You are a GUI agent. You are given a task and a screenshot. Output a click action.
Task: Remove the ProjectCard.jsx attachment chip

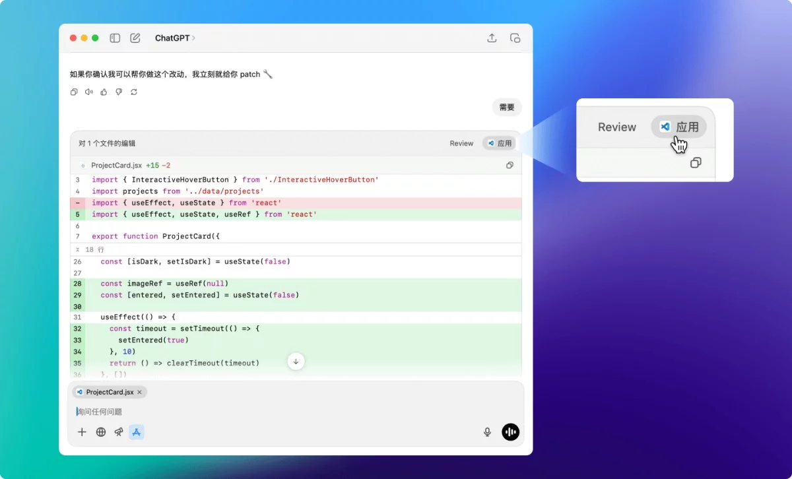tap(139, 392)
